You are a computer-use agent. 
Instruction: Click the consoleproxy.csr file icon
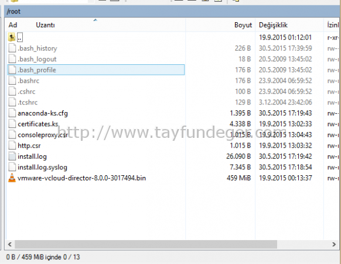tap(12, 134)
